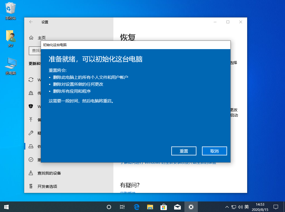Open the Windows Update sidebar icon
Screen dimensions: 285x212
(31, 80)
